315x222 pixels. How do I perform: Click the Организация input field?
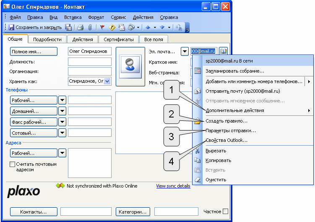90,71
